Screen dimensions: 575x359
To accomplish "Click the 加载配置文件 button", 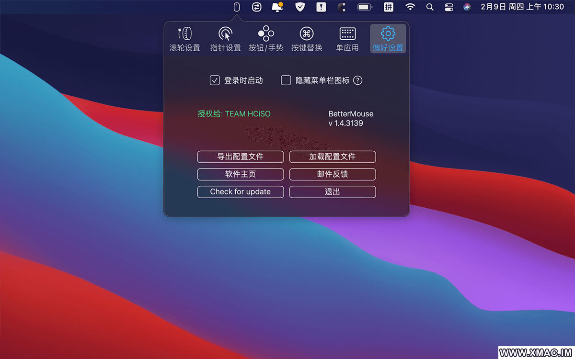I will pyautogui.click(x=333, y=157).
